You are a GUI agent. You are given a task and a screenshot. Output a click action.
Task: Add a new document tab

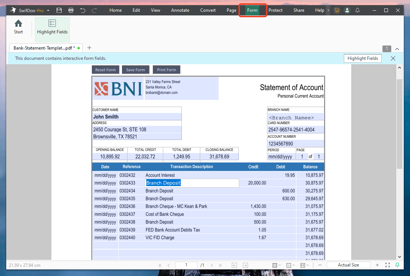click(89, 48)
